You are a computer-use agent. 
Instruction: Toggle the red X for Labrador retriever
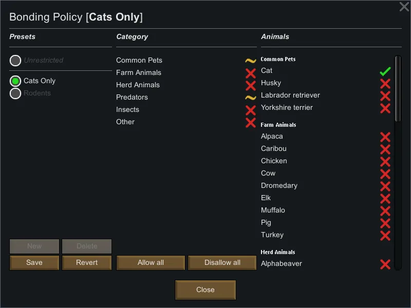(x=385, y=96)
